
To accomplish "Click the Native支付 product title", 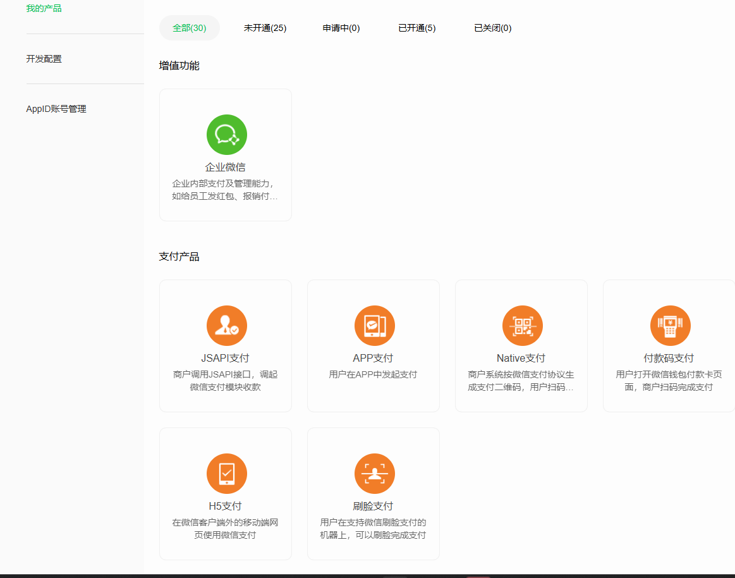I will [x=521, y=358].
